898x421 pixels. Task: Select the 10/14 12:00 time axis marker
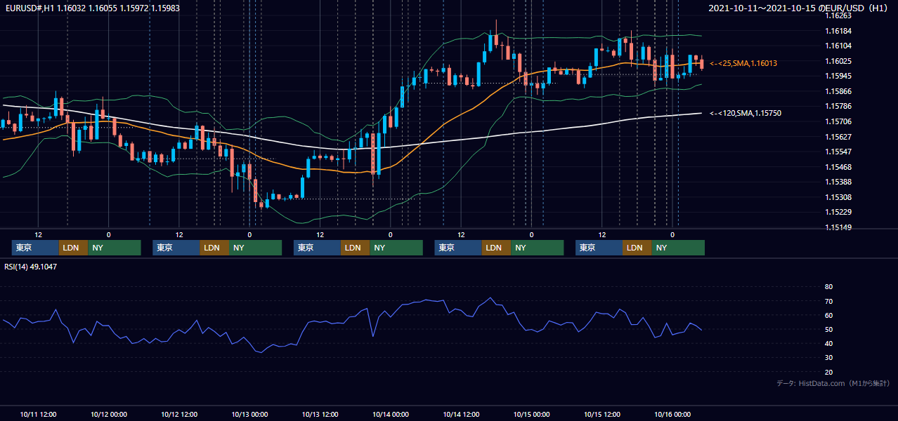coord(461,414)
